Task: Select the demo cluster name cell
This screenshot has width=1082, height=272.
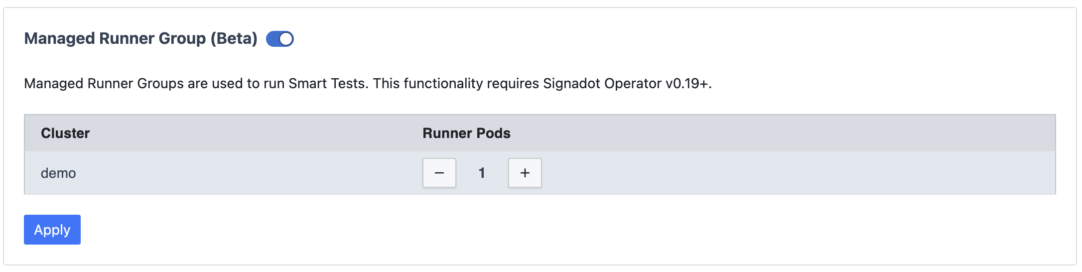Action: [58, 173]
